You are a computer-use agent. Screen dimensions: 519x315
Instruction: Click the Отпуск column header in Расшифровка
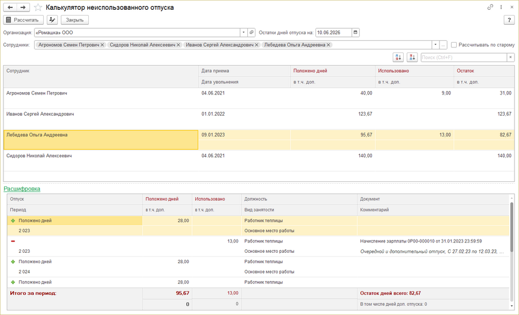(75, 199)
